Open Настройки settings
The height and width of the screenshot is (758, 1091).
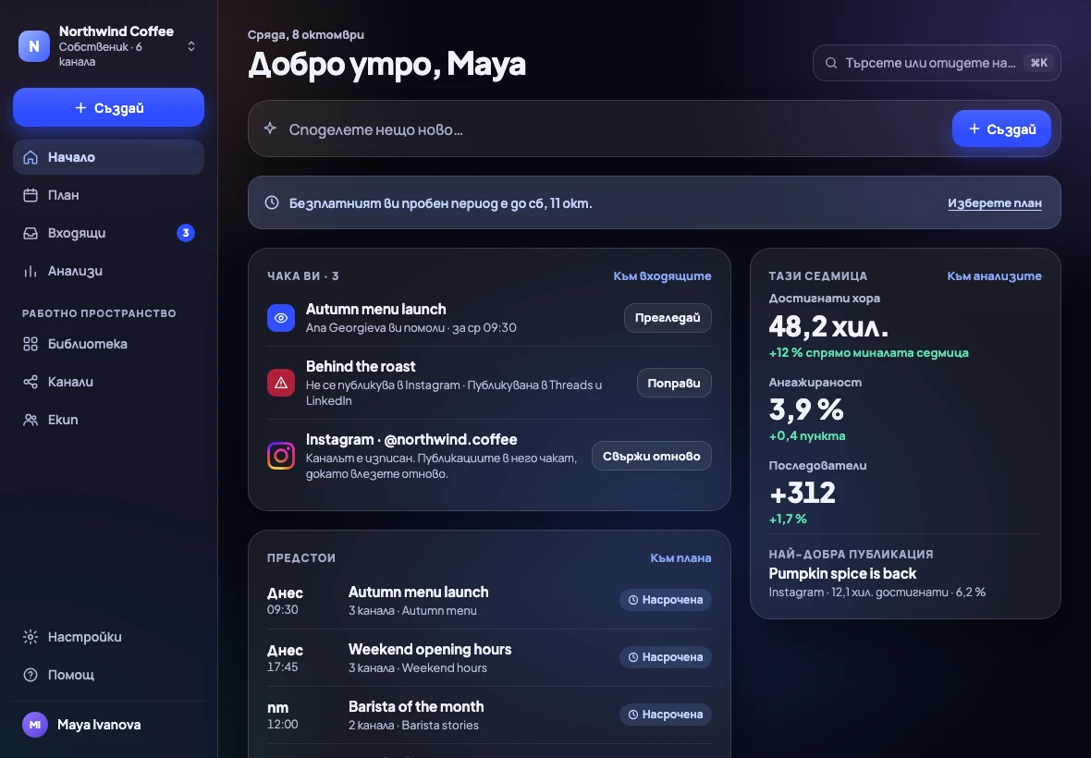click(108, 637)
